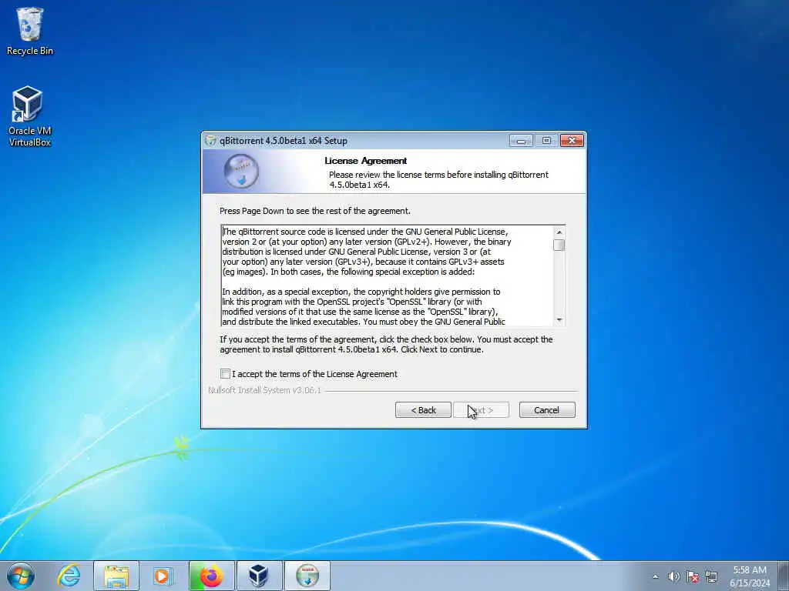The width and height of the screenshot is (789, 591).
Task: Click 'Nullsoft Install System v3.06.1' text
Action: click(x=265, y=390)
